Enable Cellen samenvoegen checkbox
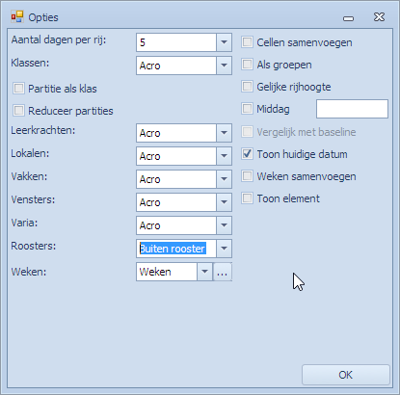The height and width of the screenshot is (395, 400). (247, 42)
